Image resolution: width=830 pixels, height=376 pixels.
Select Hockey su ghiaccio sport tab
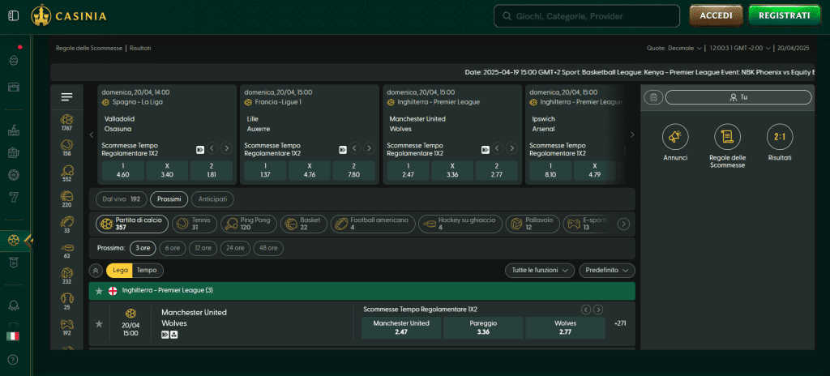[x=460, y=224]
